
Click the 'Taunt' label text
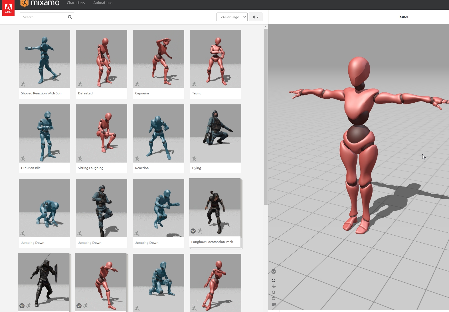(x=197, y=93)
